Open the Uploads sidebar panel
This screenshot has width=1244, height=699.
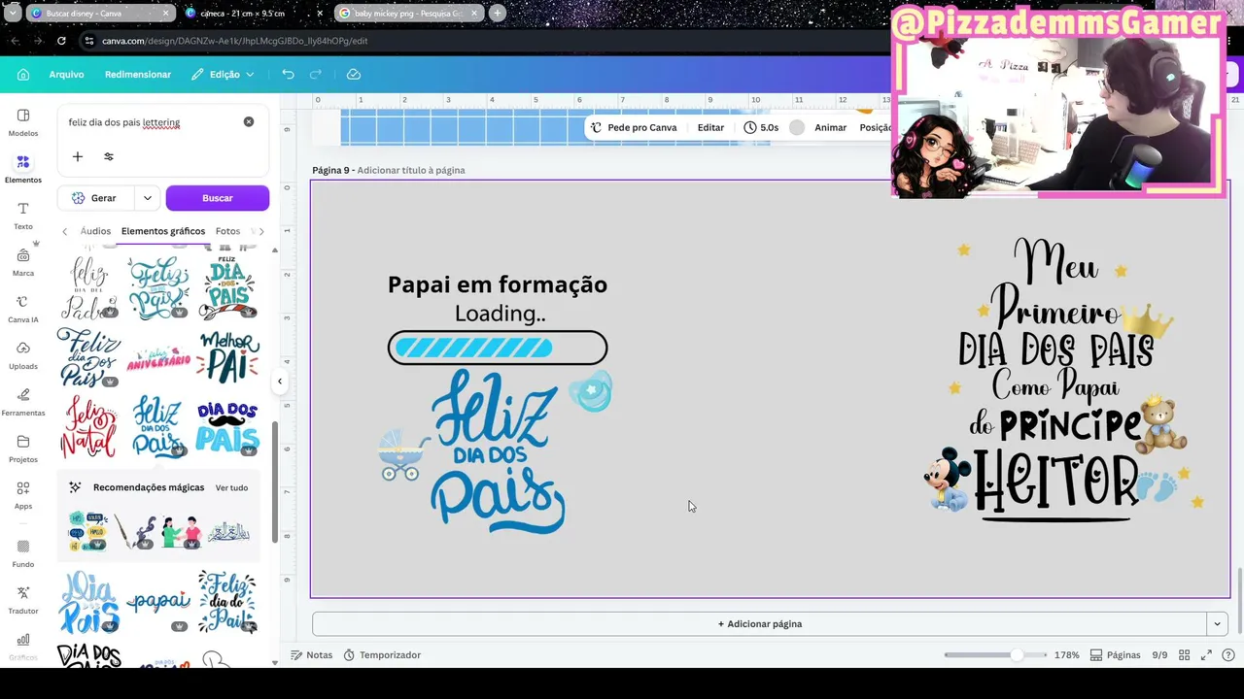tap(23, 355)
